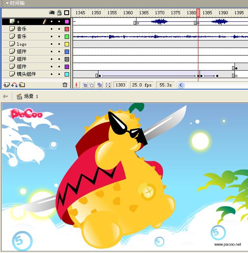Viewport: 248px width, 253px height.
Task: Select the 组件 layer with the purple swatch
Action: tap(36, 67)
